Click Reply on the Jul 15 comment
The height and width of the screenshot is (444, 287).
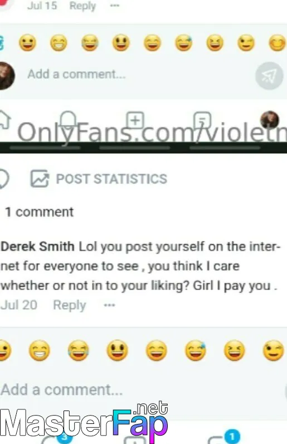pos(82,6)
